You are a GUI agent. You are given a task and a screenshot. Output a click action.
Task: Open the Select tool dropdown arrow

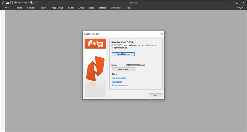coord(34,3)
